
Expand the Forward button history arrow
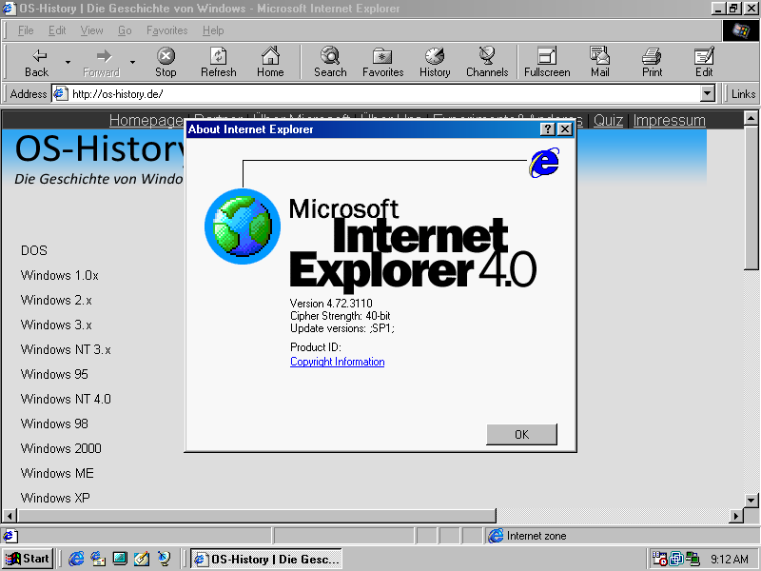pyautogui.click(x=132, y=63)
